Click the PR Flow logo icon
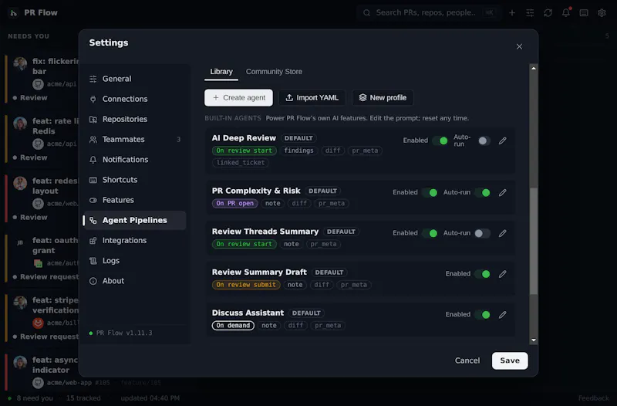The height and width of the screenshot is (406, 617). point(13,13)
